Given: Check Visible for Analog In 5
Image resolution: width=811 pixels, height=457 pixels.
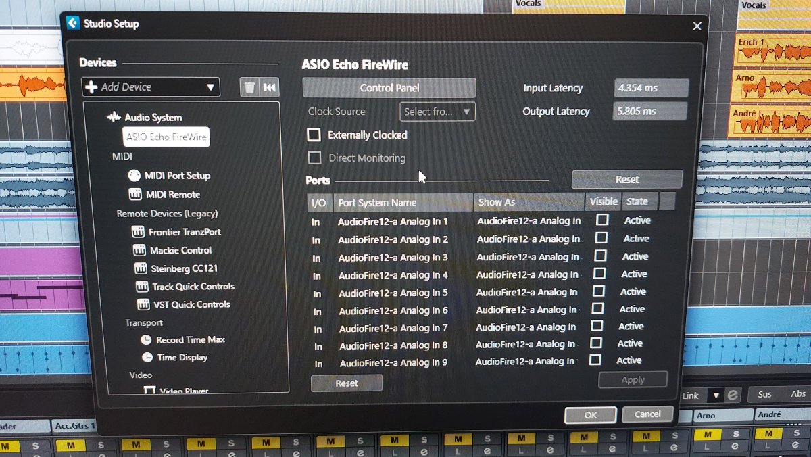Looking at the screenshot, I should pos(598,291).
